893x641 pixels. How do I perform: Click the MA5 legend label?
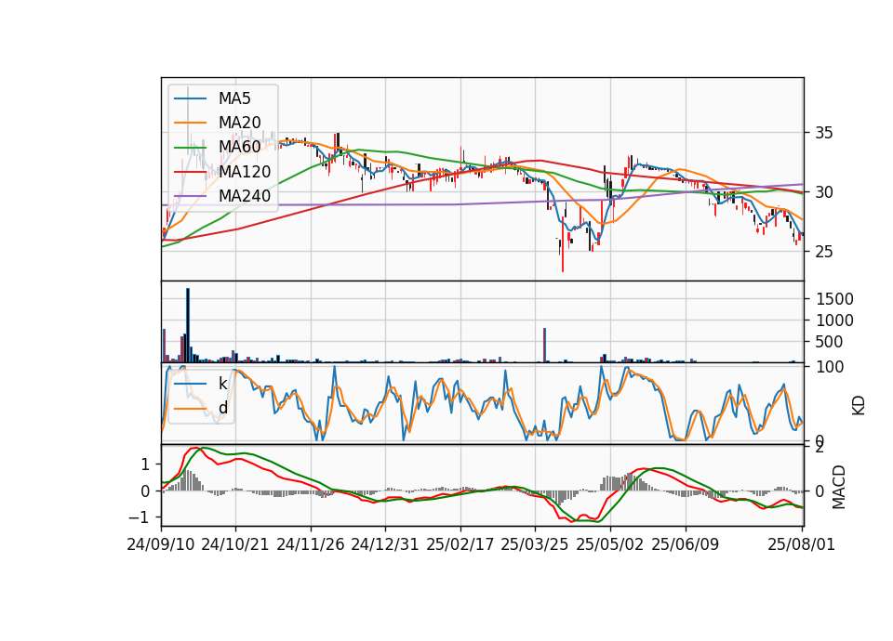point(234,98)
